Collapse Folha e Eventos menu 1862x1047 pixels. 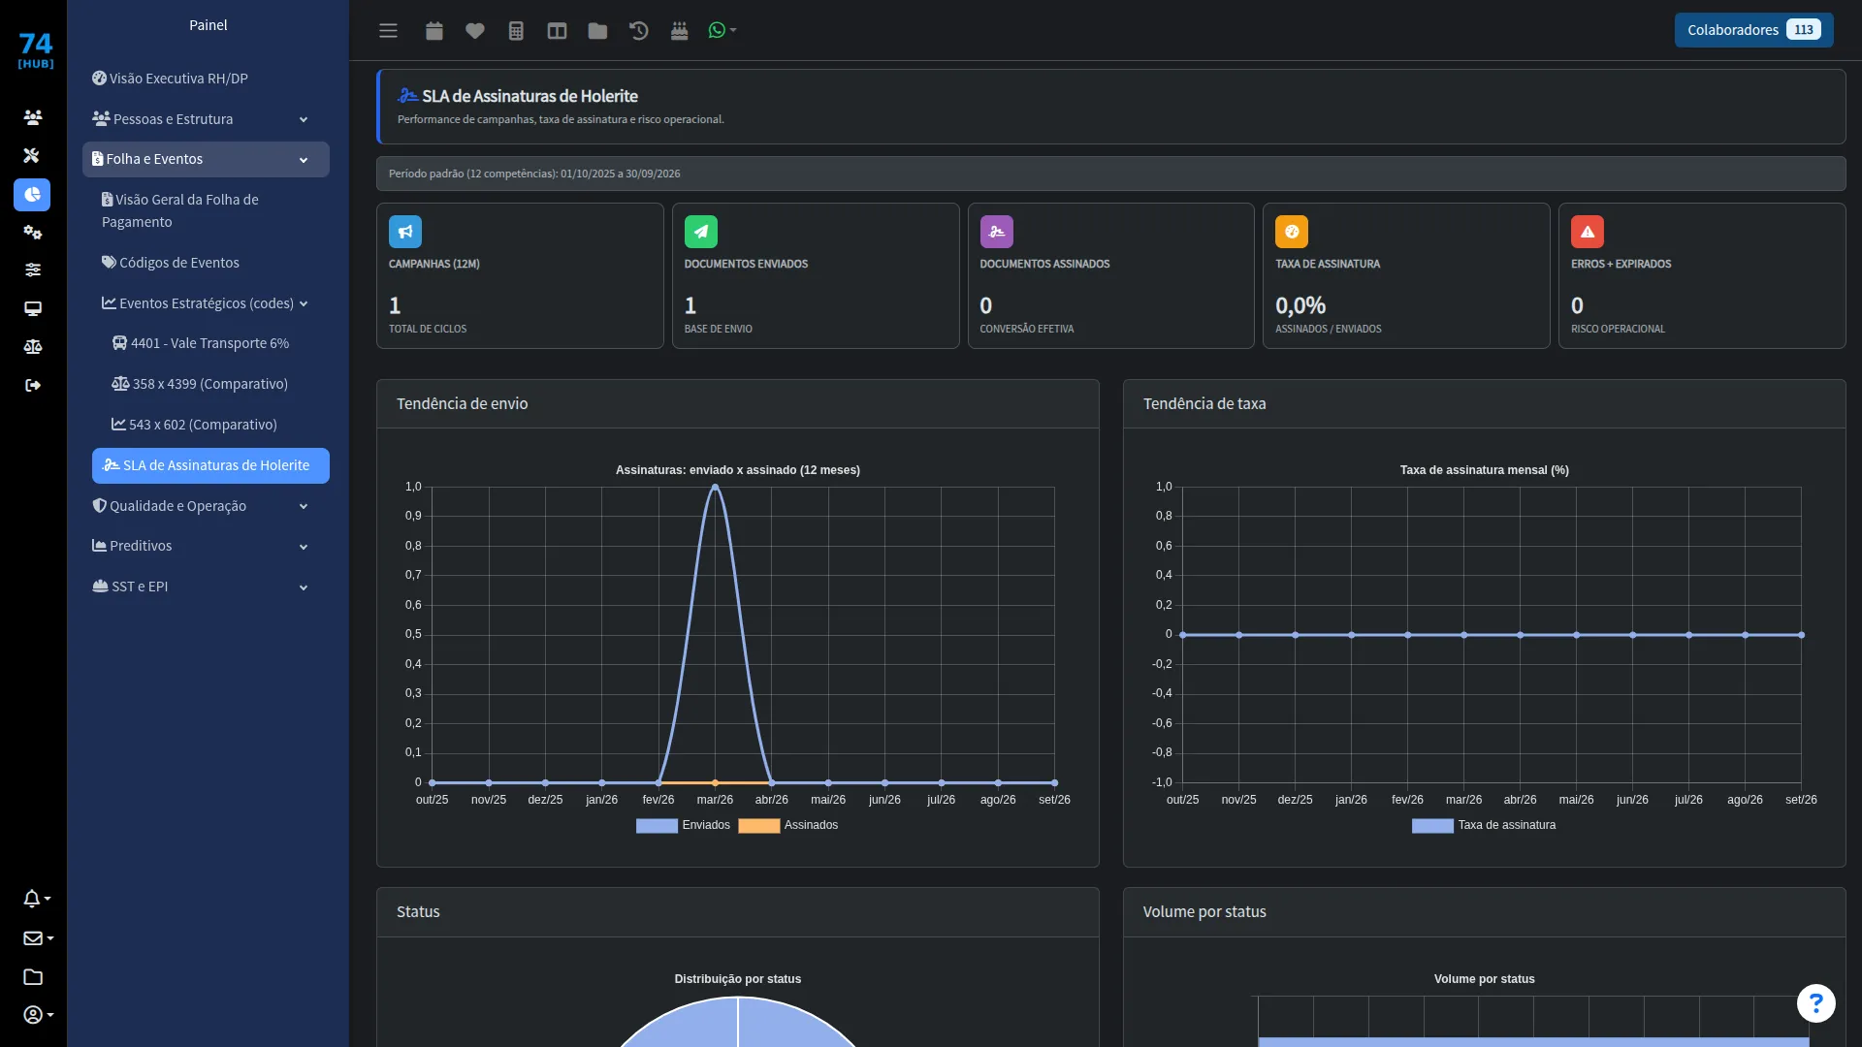(x=206, y=159)
